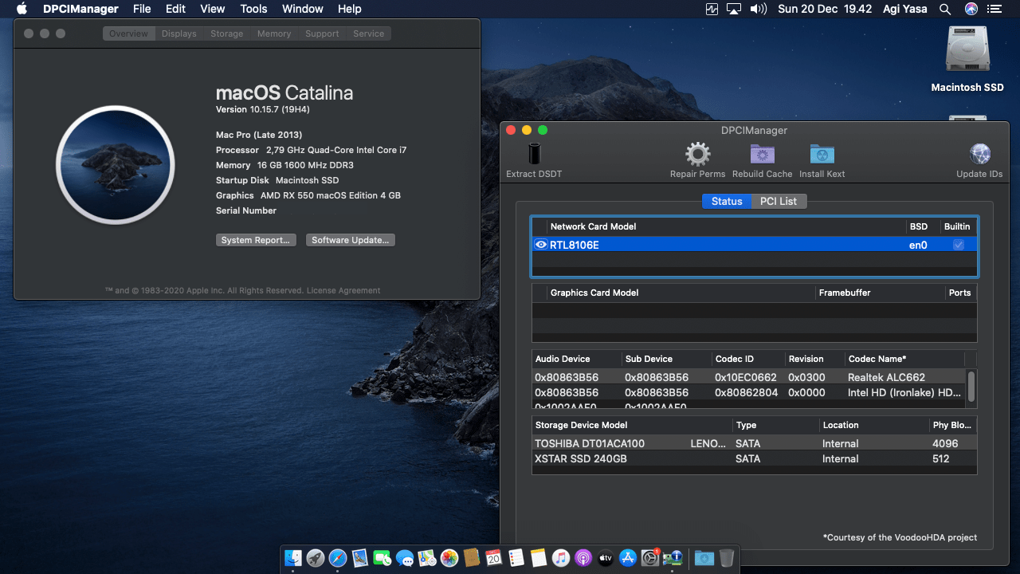The width and height of the screenshot is (1020, 574).
Task: Select the TOSHIBA DT01ACA100 storage row
Action: tap(755, 443)
